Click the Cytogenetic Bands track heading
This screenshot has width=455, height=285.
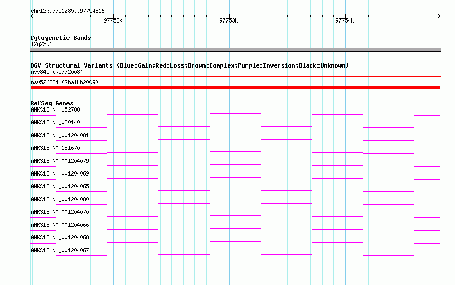coord(61,38)
